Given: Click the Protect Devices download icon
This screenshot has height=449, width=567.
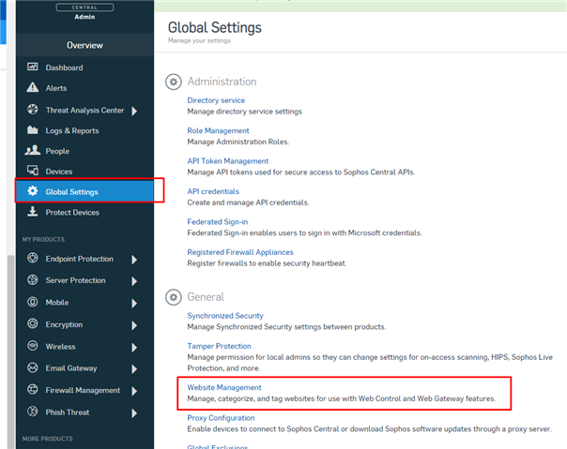Looking at the screenshot, I should [33, 211].
